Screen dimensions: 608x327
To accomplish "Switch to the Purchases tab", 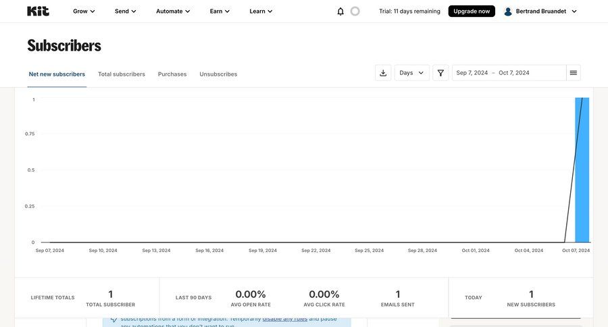I will click(x=172, y=74).
